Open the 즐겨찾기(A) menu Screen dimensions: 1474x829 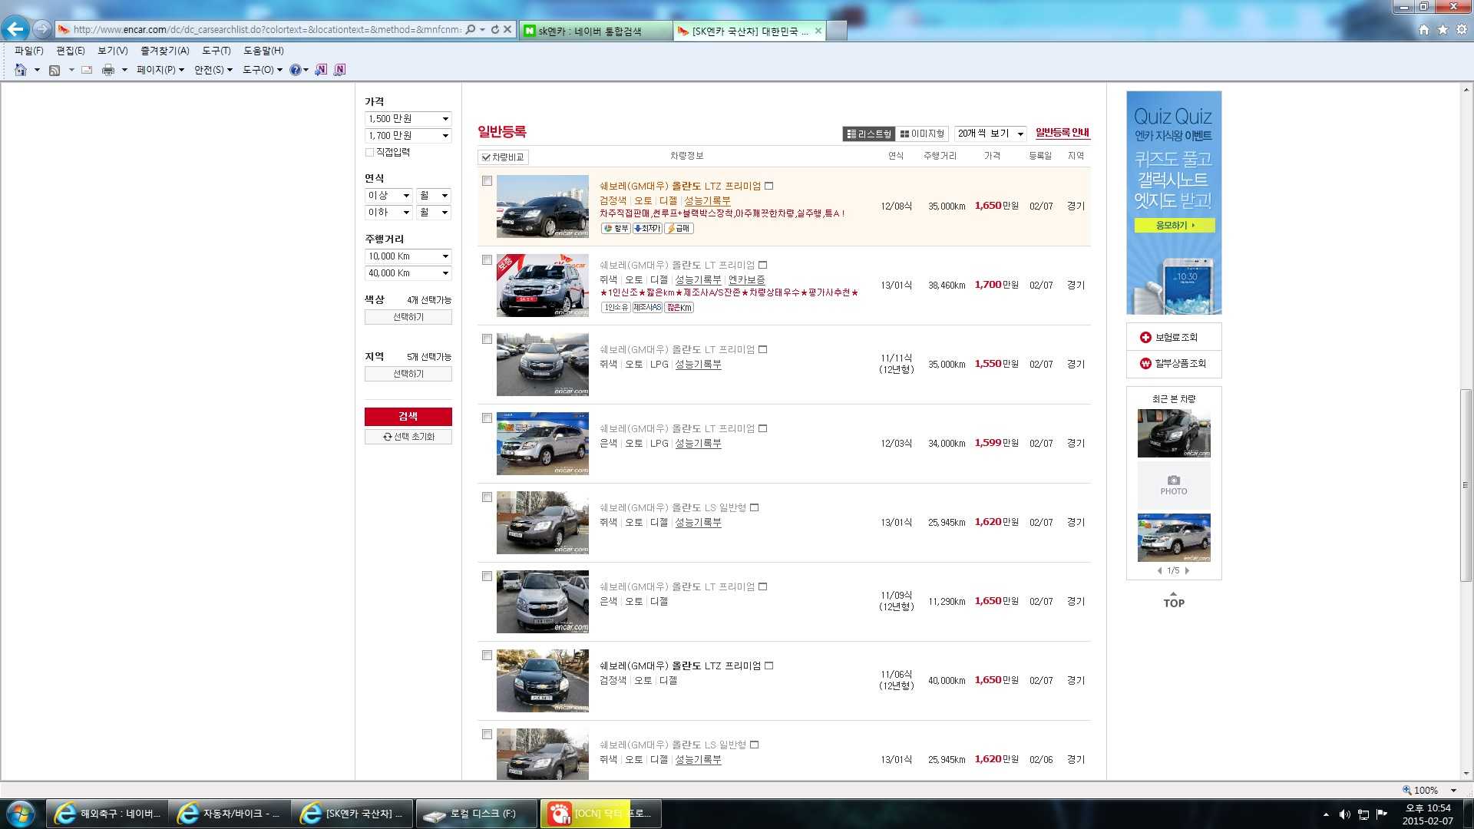click(165, 51)
